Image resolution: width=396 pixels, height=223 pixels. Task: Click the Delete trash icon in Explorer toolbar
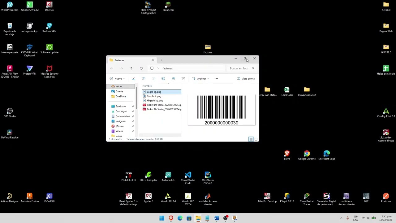click(x=183, y=79)
